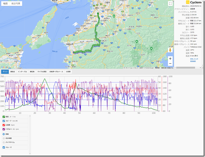Screen dimensions: 205x157
Task: Uncheck the purple ペダルペース rpm checkbox
Action: [4, 129]
